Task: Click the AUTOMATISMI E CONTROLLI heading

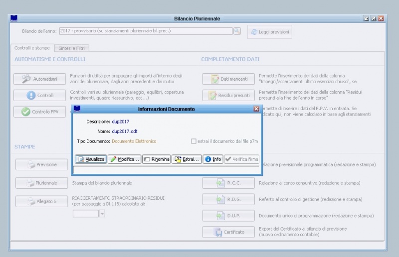Action: [50, 59]
